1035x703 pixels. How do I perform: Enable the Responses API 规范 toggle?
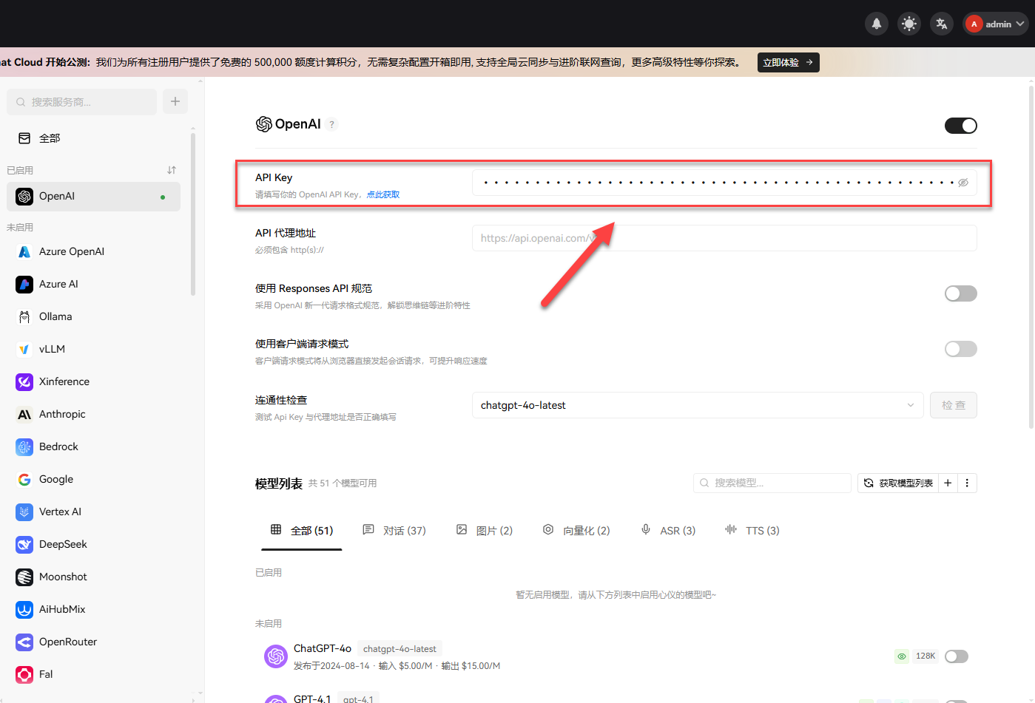[x=960, y=293]
